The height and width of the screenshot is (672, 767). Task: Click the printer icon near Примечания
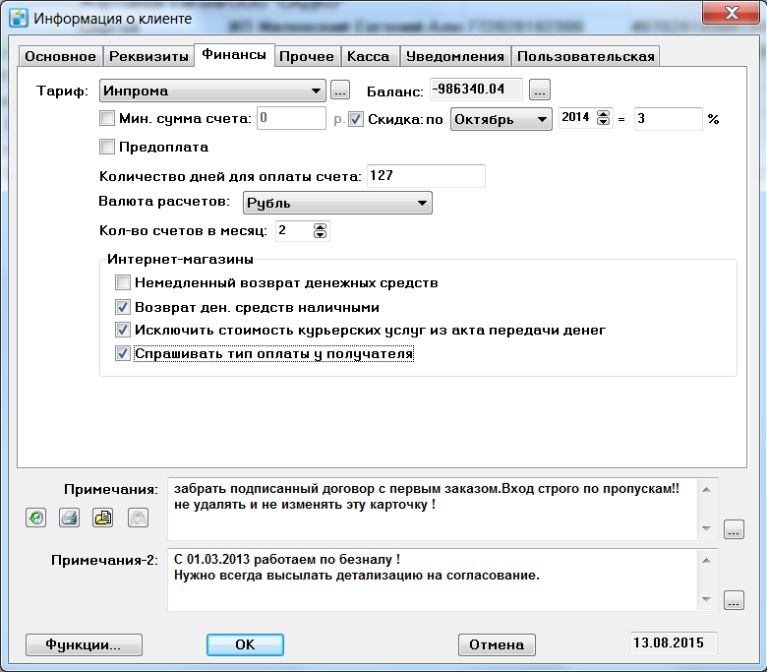pos(70,518)
